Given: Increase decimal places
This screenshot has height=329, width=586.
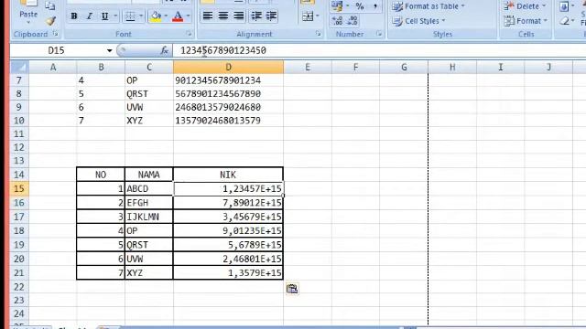Looking at the screenshot, I should [x=337, y=20].
